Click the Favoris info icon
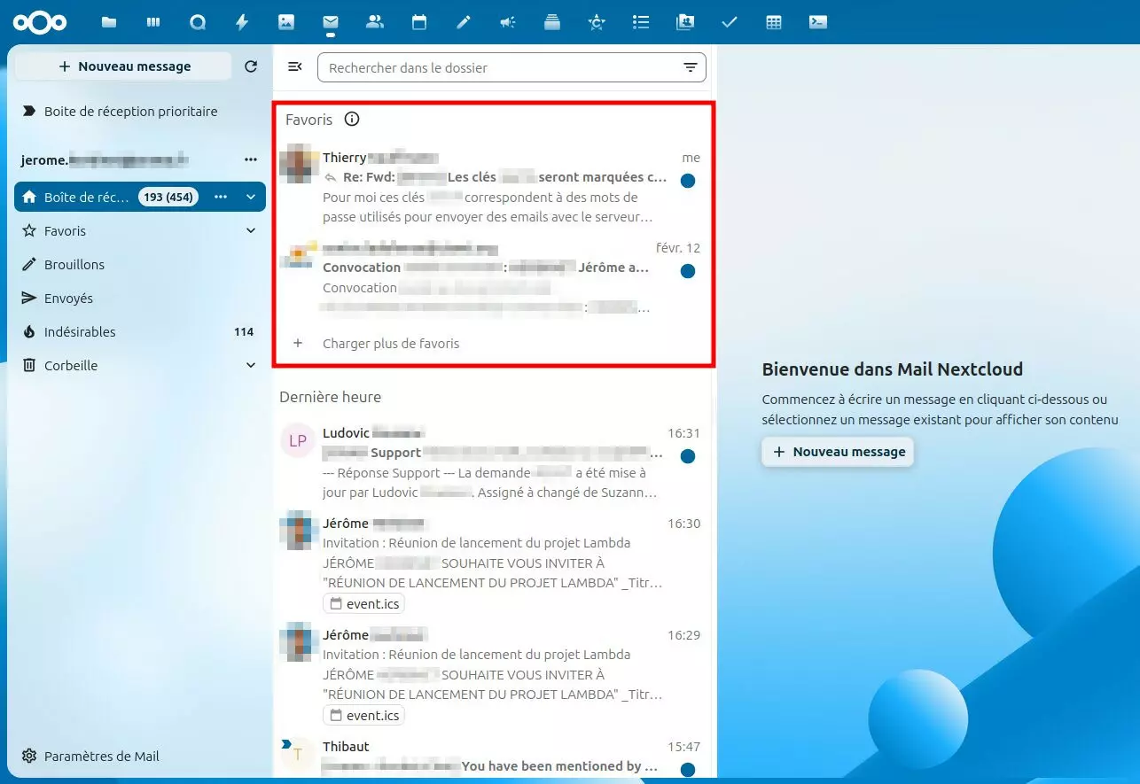Screen dimensions: 1140x784 352,120
